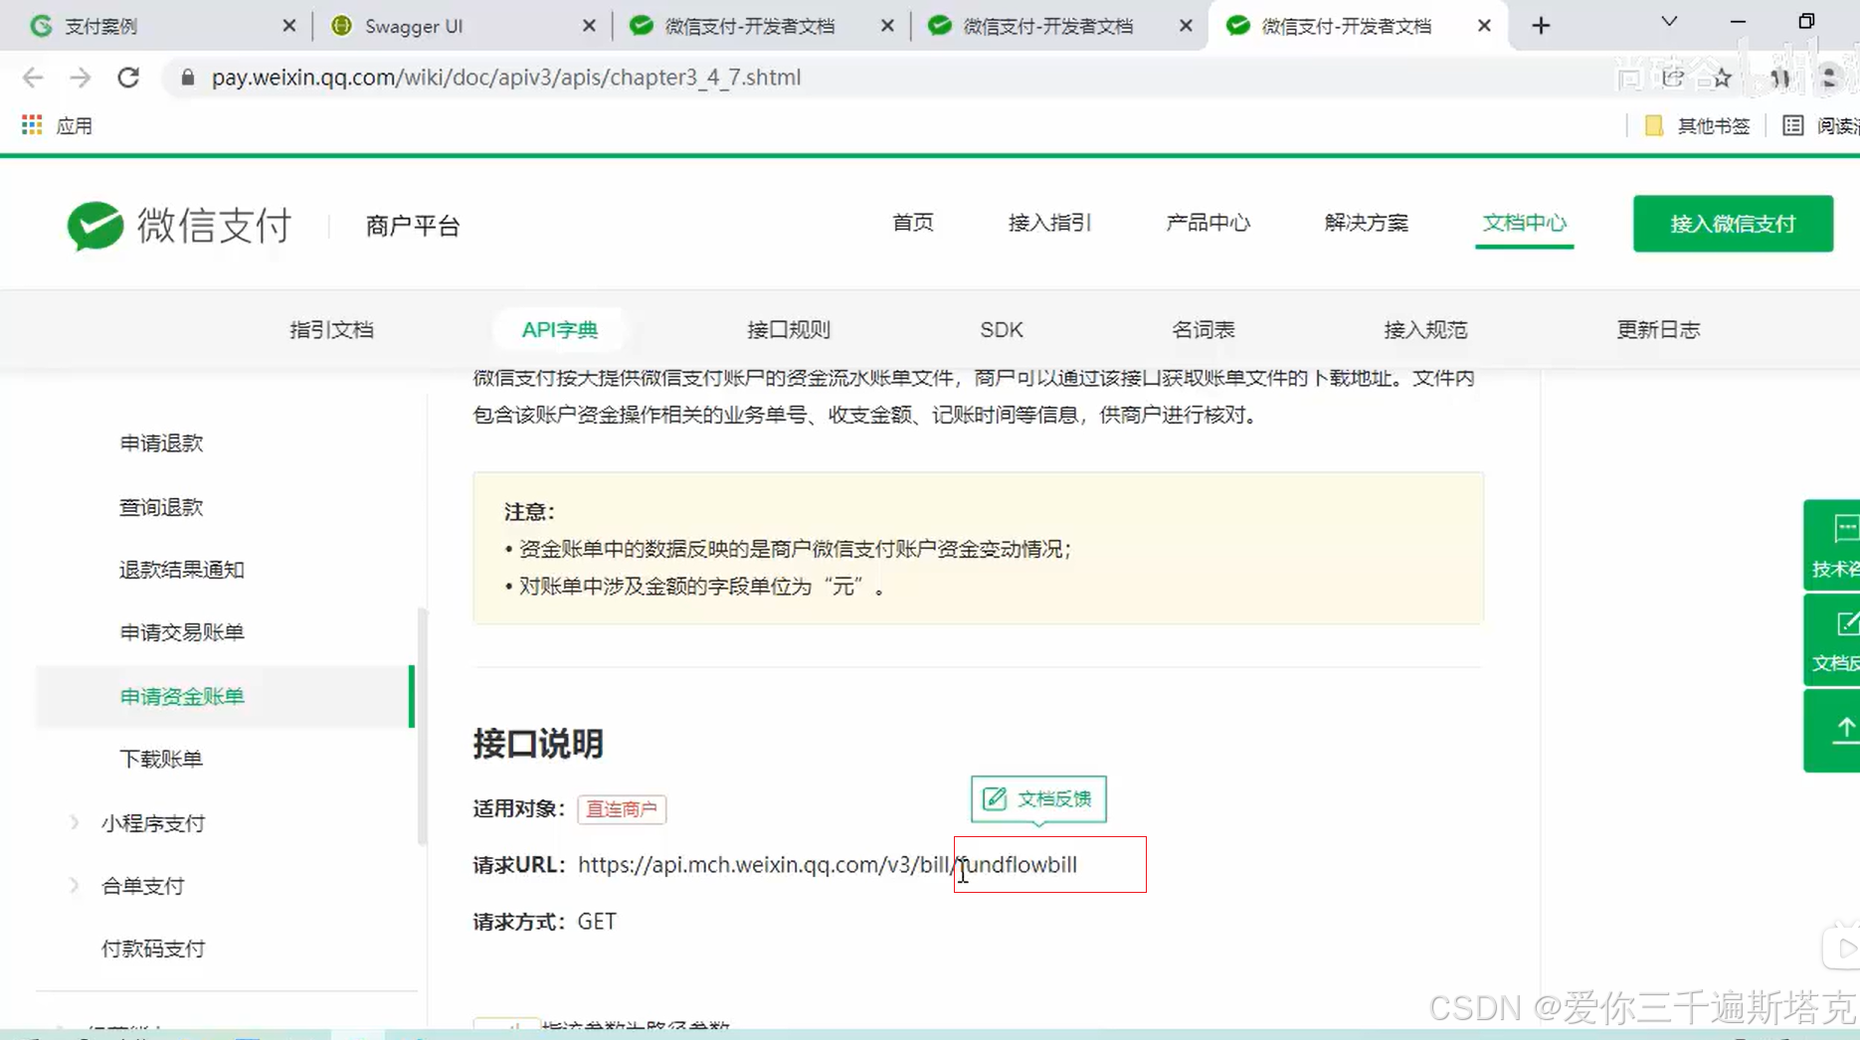Open 申请退款 in the sidebar
Viewport: 1860px width, 1040px height.
pyautogui.click(x=161, y=442)
